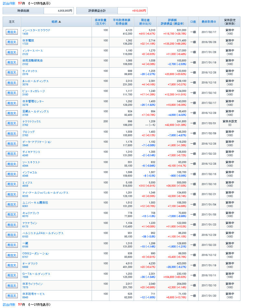The height and width of the screenshot is (308, 256).
Task: Open stock link ベルシステム24ホールディングス
Action: click(43, 233)
